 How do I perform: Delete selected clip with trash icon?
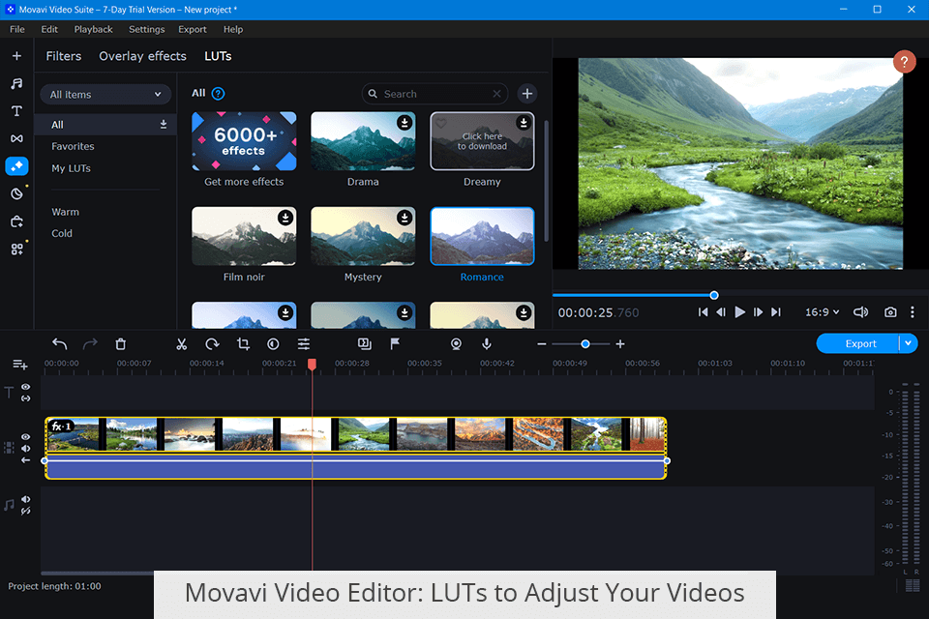120,343
